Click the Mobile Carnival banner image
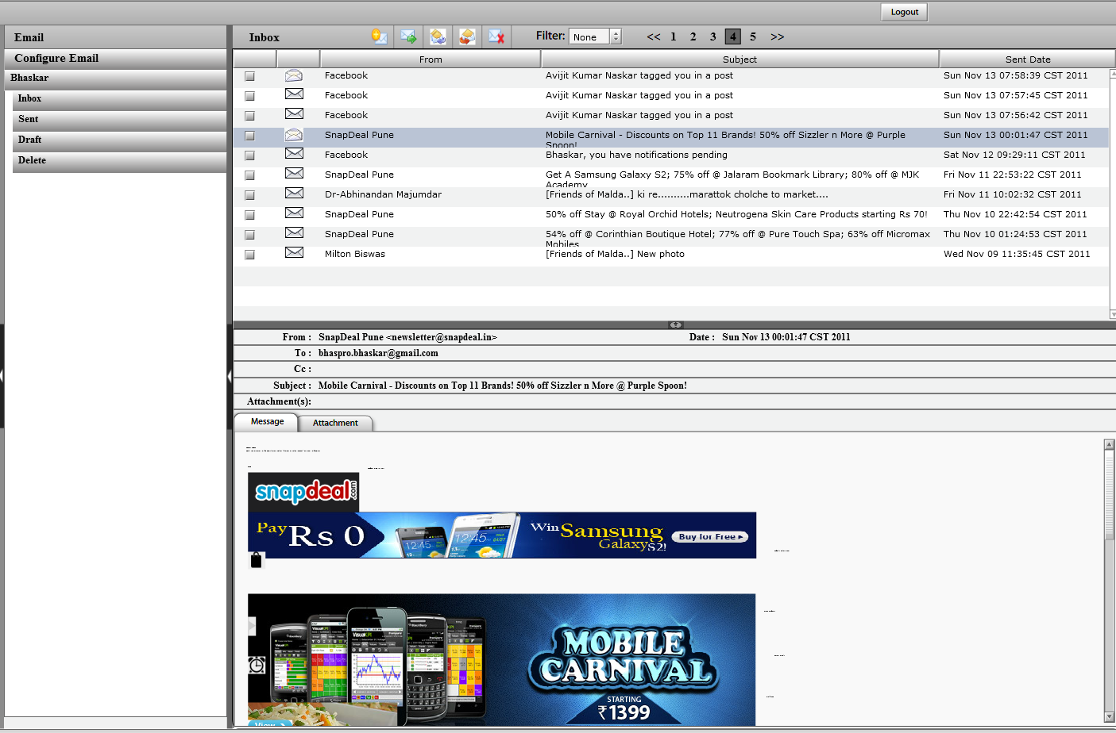 tap(501, 658)
